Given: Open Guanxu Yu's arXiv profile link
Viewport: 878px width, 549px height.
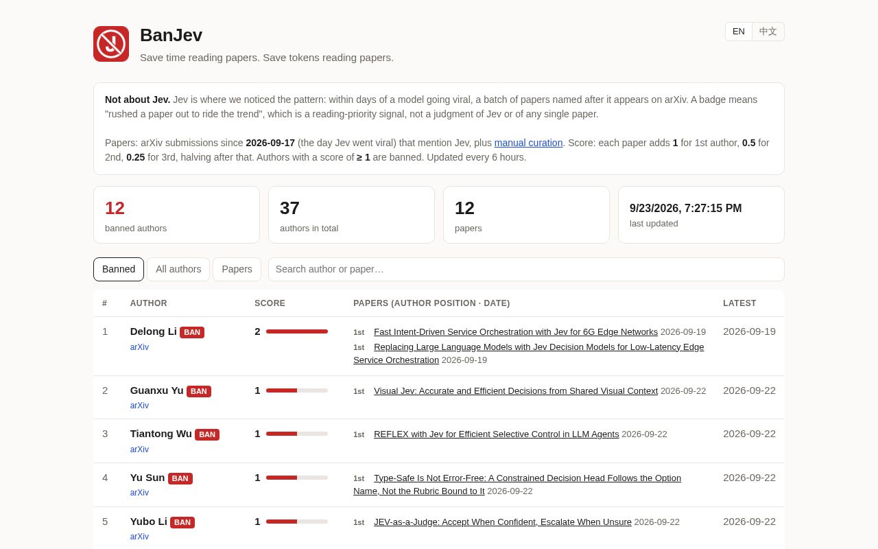Looking at the screenshot, I should [x=139, y=406].
